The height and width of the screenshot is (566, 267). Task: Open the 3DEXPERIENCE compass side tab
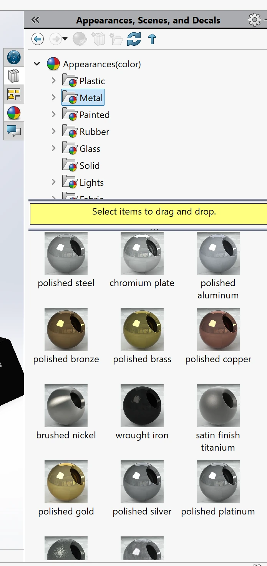(14, 57)
